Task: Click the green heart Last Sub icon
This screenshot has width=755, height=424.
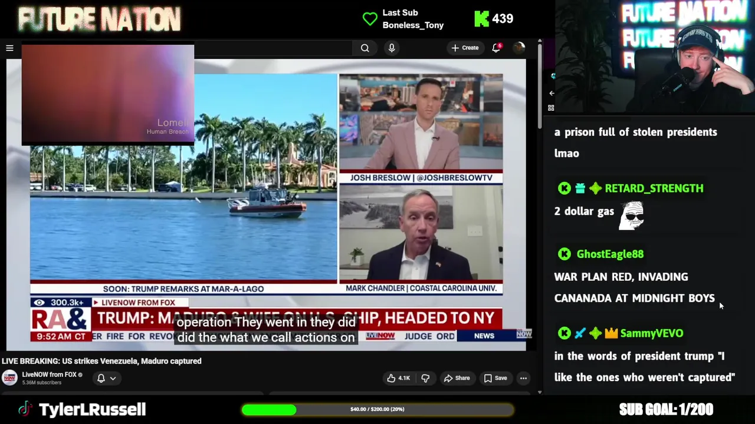Action: [370, 19]
